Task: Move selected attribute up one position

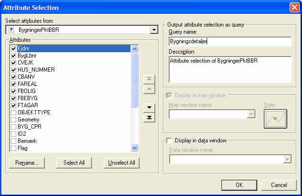Action: pyautogui.click(x=149, y=89)
